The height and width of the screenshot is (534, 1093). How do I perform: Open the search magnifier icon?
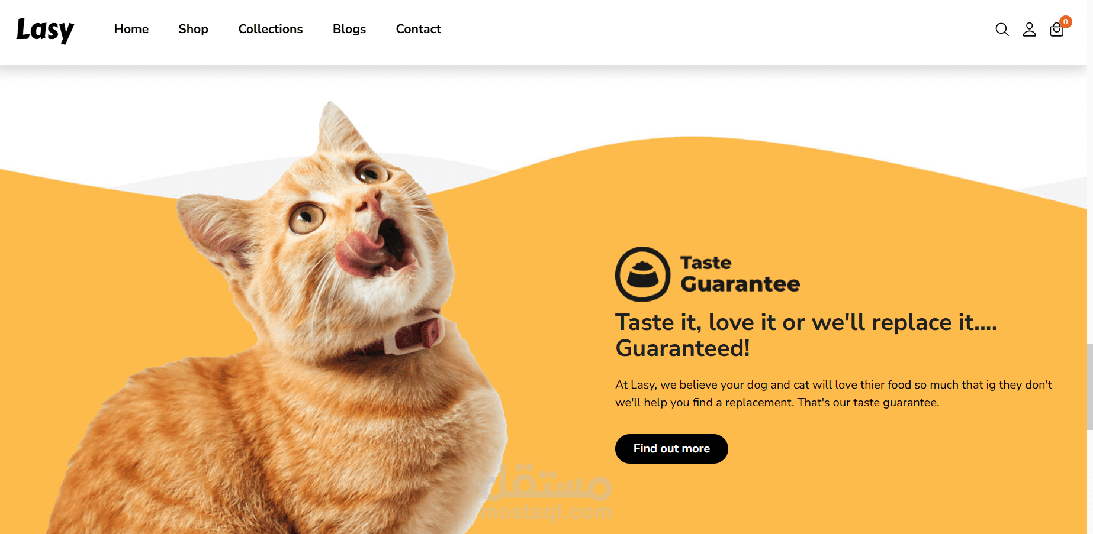tap(1002, 30)
